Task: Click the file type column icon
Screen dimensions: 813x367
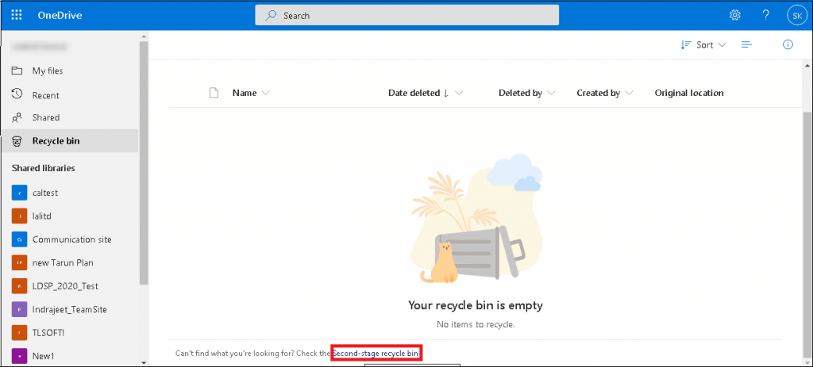Action: [x=213, y=93]
